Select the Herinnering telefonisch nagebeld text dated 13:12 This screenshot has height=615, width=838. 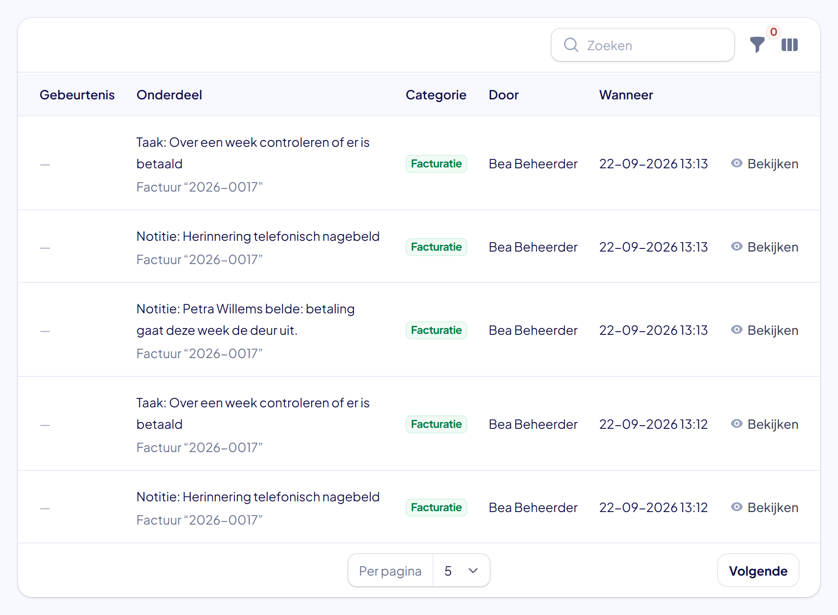[258, 497]
